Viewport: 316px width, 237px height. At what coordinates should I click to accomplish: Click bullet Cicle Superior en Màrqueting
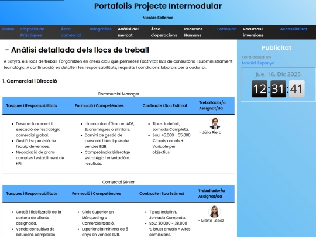click(x=98, y=218)
